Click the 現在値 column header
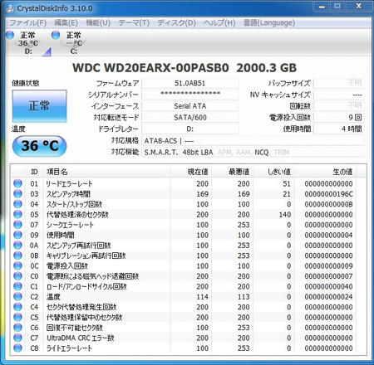This screenshot has height=365, width=374. point(198,172)
